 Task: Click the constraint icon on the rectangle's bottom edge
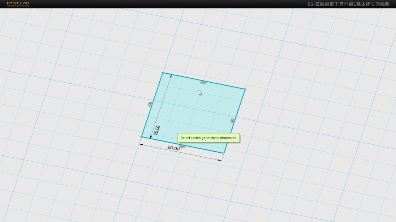[182, 146]
